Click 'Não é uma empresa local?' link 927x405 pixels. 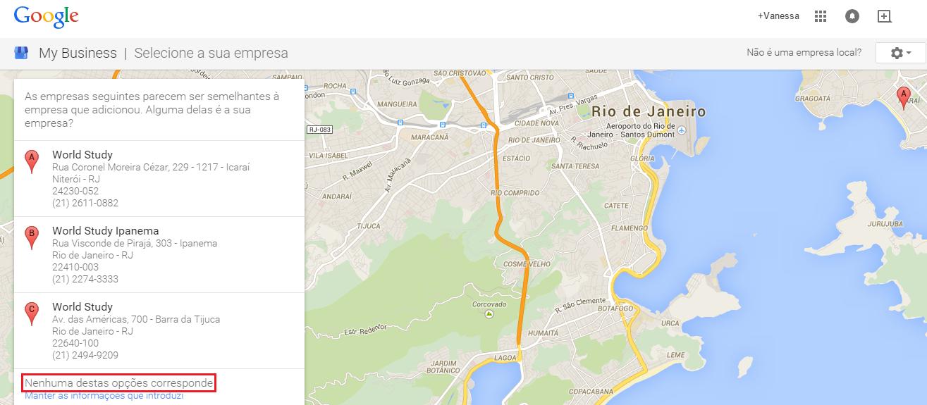pos(804,53)
